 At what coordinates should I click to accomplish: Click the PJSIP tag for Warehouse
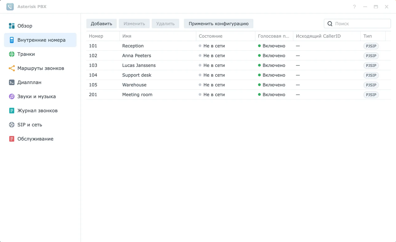click(371, 85)
